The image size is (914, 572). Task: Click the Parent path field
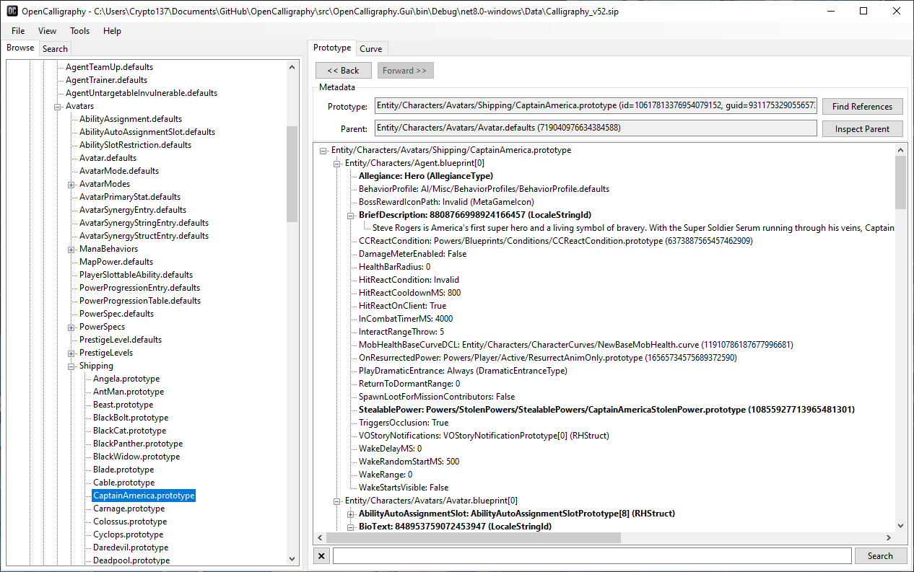pos(596,128)
